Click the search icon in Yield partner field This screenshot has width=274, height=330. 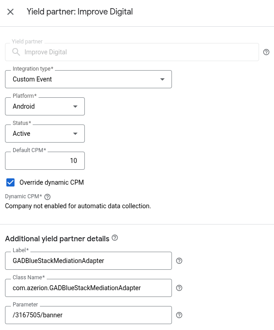pos(16,52)
